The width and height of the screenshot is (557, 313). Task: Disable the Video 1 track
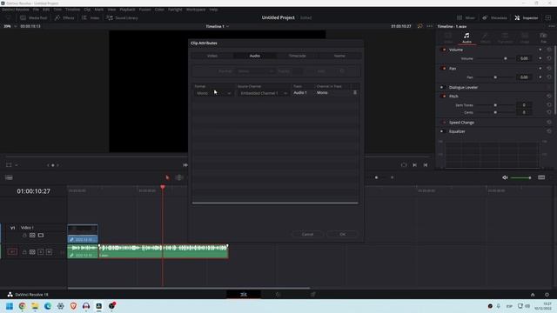click(41, 236)
